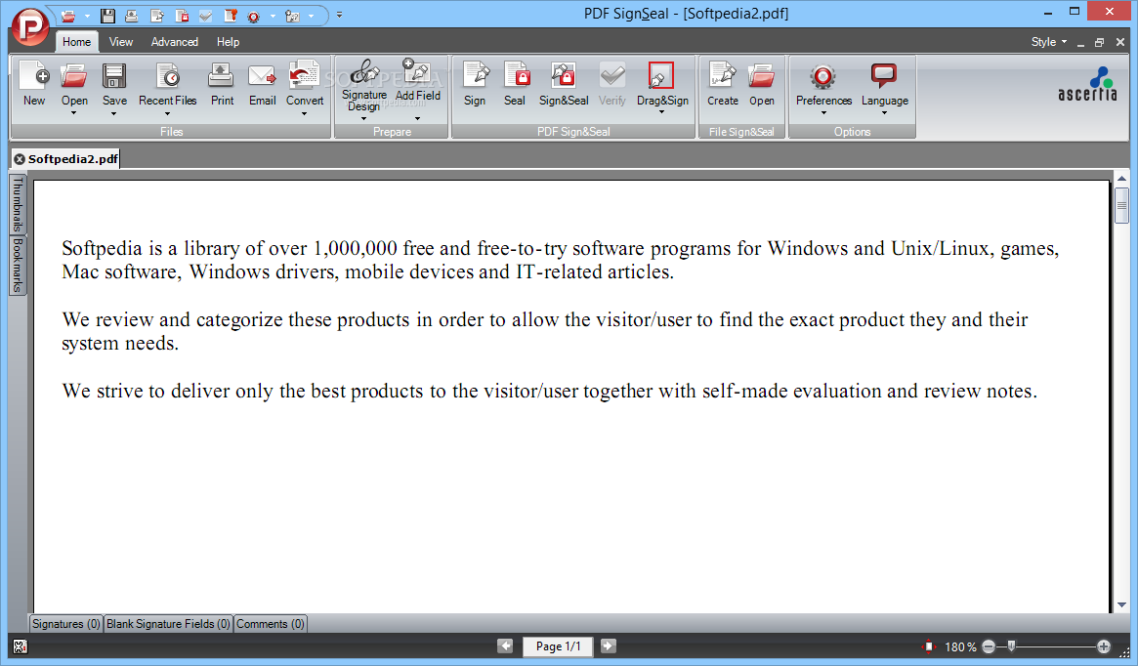1138x666 pixels.
Task: Click quick-access Verify checkmark in title bar
Action: (206, 16)
